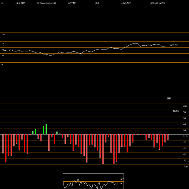Click the -60 label on the MR axis
This screenshot has height=189, width=189.
pos(184,155)
